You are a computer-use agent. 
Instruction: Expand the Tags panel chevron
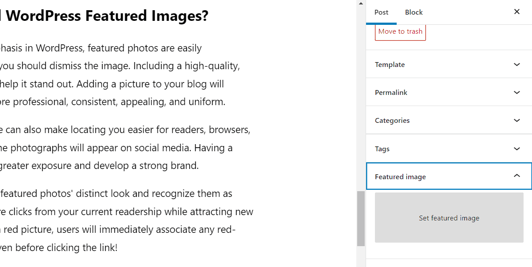point(516,149)
